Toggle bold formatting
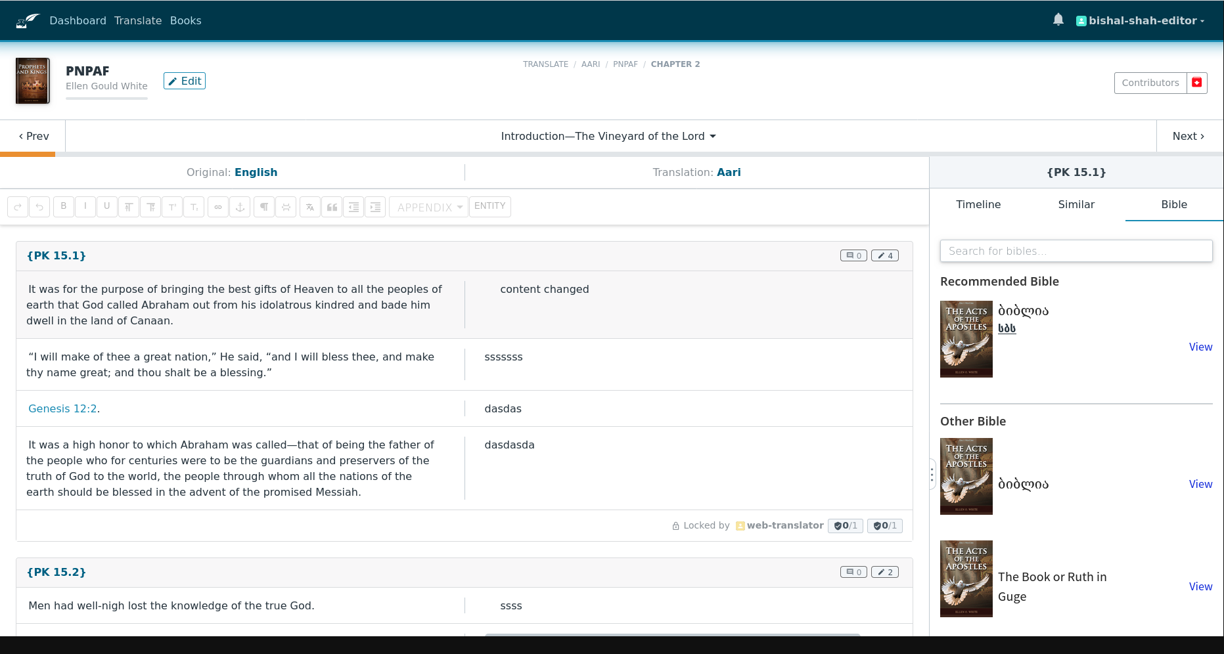 coord(64,206)
